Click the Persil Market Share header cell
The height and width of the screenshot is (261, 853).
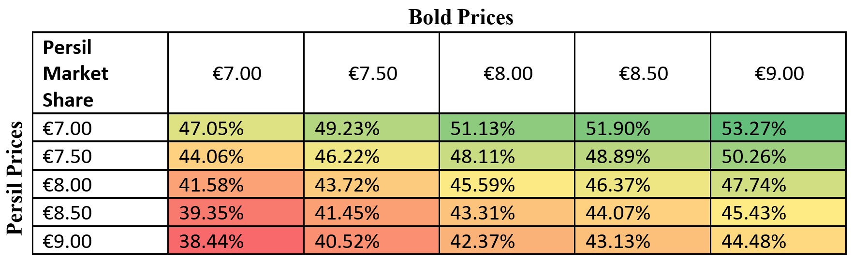click(x=100, y=73)
